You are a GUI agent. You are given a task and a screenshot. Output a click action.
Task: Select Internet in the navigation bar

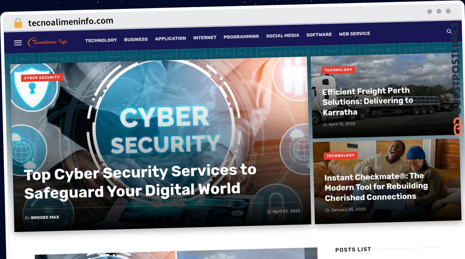click(x=205, y=38)
